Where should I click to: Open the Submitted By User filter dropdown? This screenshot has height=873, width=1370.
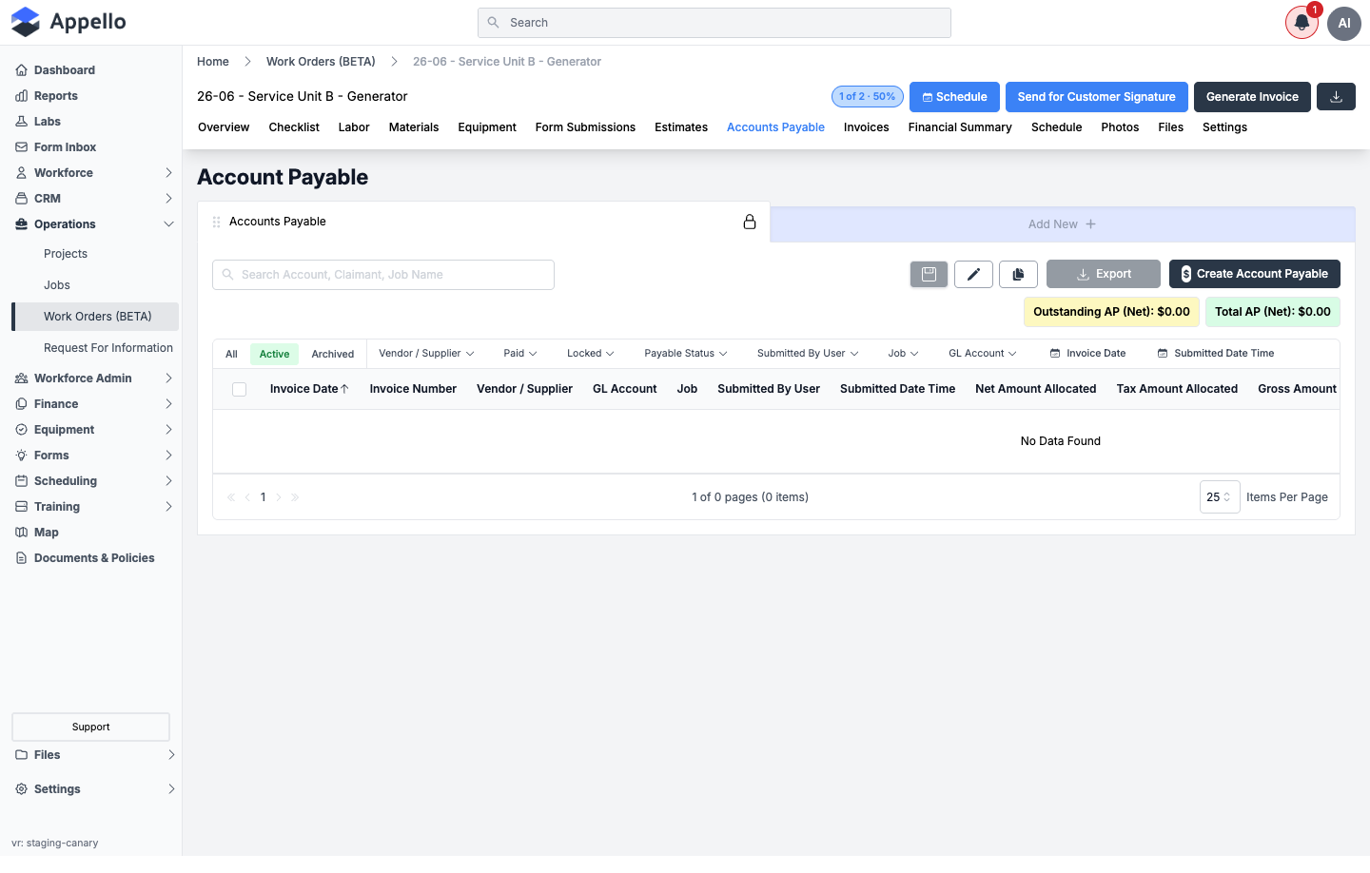pos(808,354)
